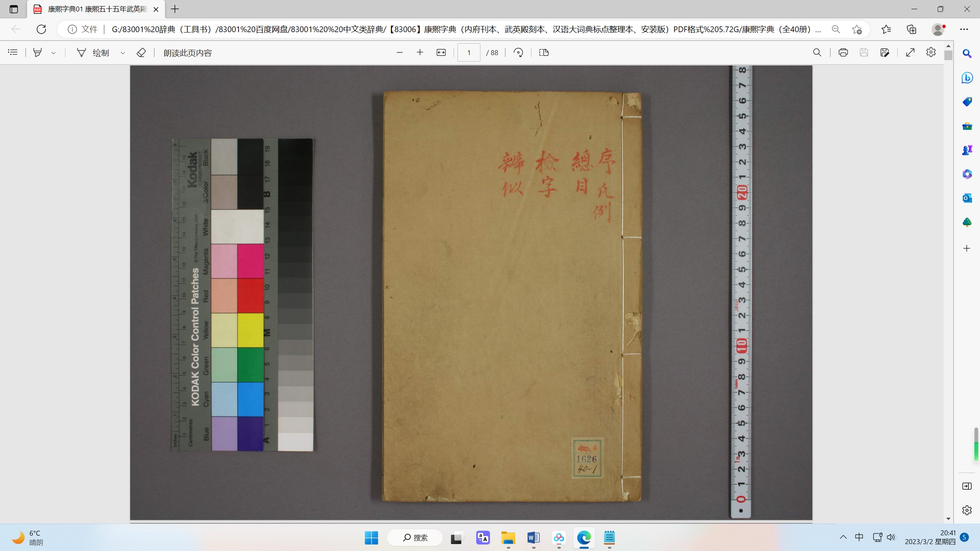Expand the highlight color dropdown

[54, 53]
